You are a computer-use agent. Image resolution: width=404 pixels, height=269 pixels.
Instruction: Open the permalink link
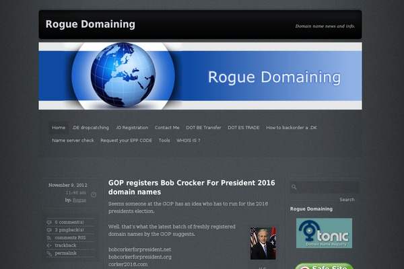[x=65, y=253]
